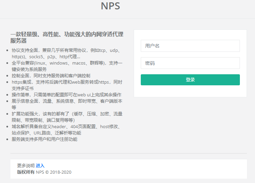The image size is (255, 183).
Task: Click the 版权所有 NPS © 2018-2020 text
Action: (44, 172)
